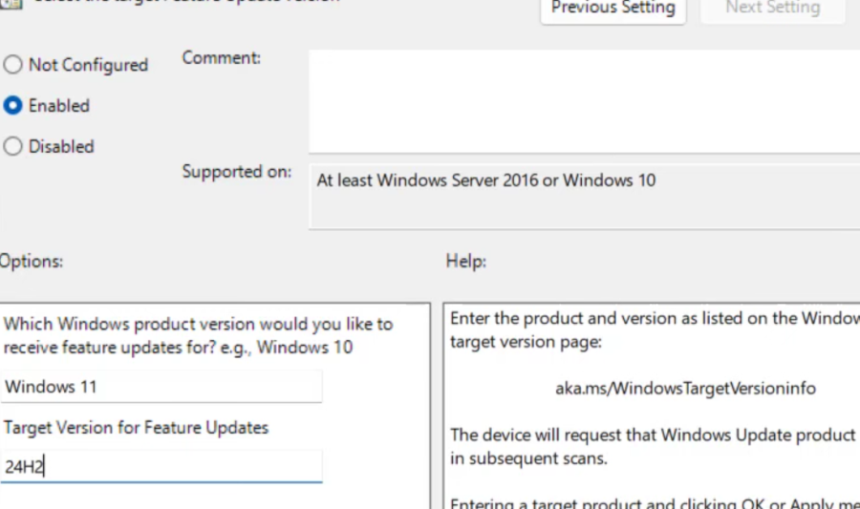Click the Windows 11 product version field
Image resolution: width=860 pixels, height=509 pixels.
(161, 387)
